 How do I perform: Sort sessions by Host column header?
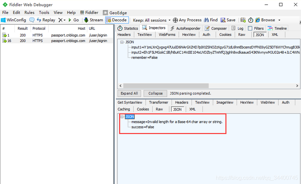[67, 28]
